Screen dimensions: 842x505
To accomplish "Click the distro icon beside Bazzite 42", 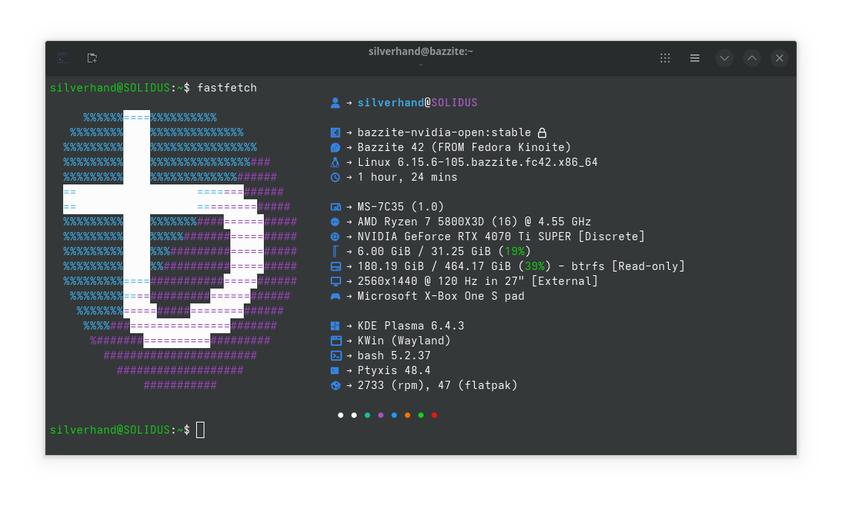I will [335, 148].
